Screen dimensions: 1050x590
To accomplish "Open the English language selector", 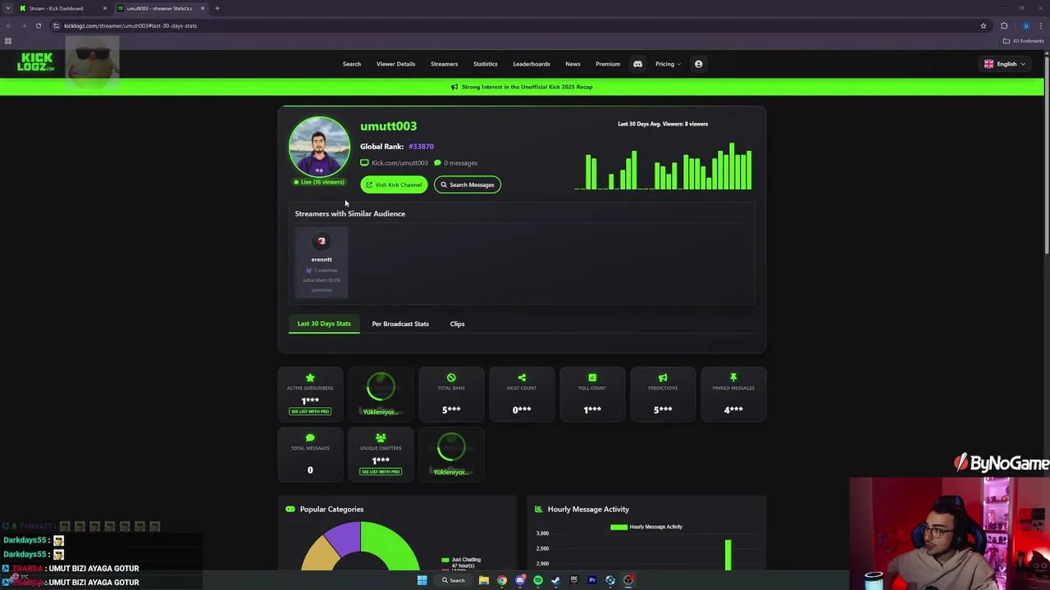I will point(1005,64).
